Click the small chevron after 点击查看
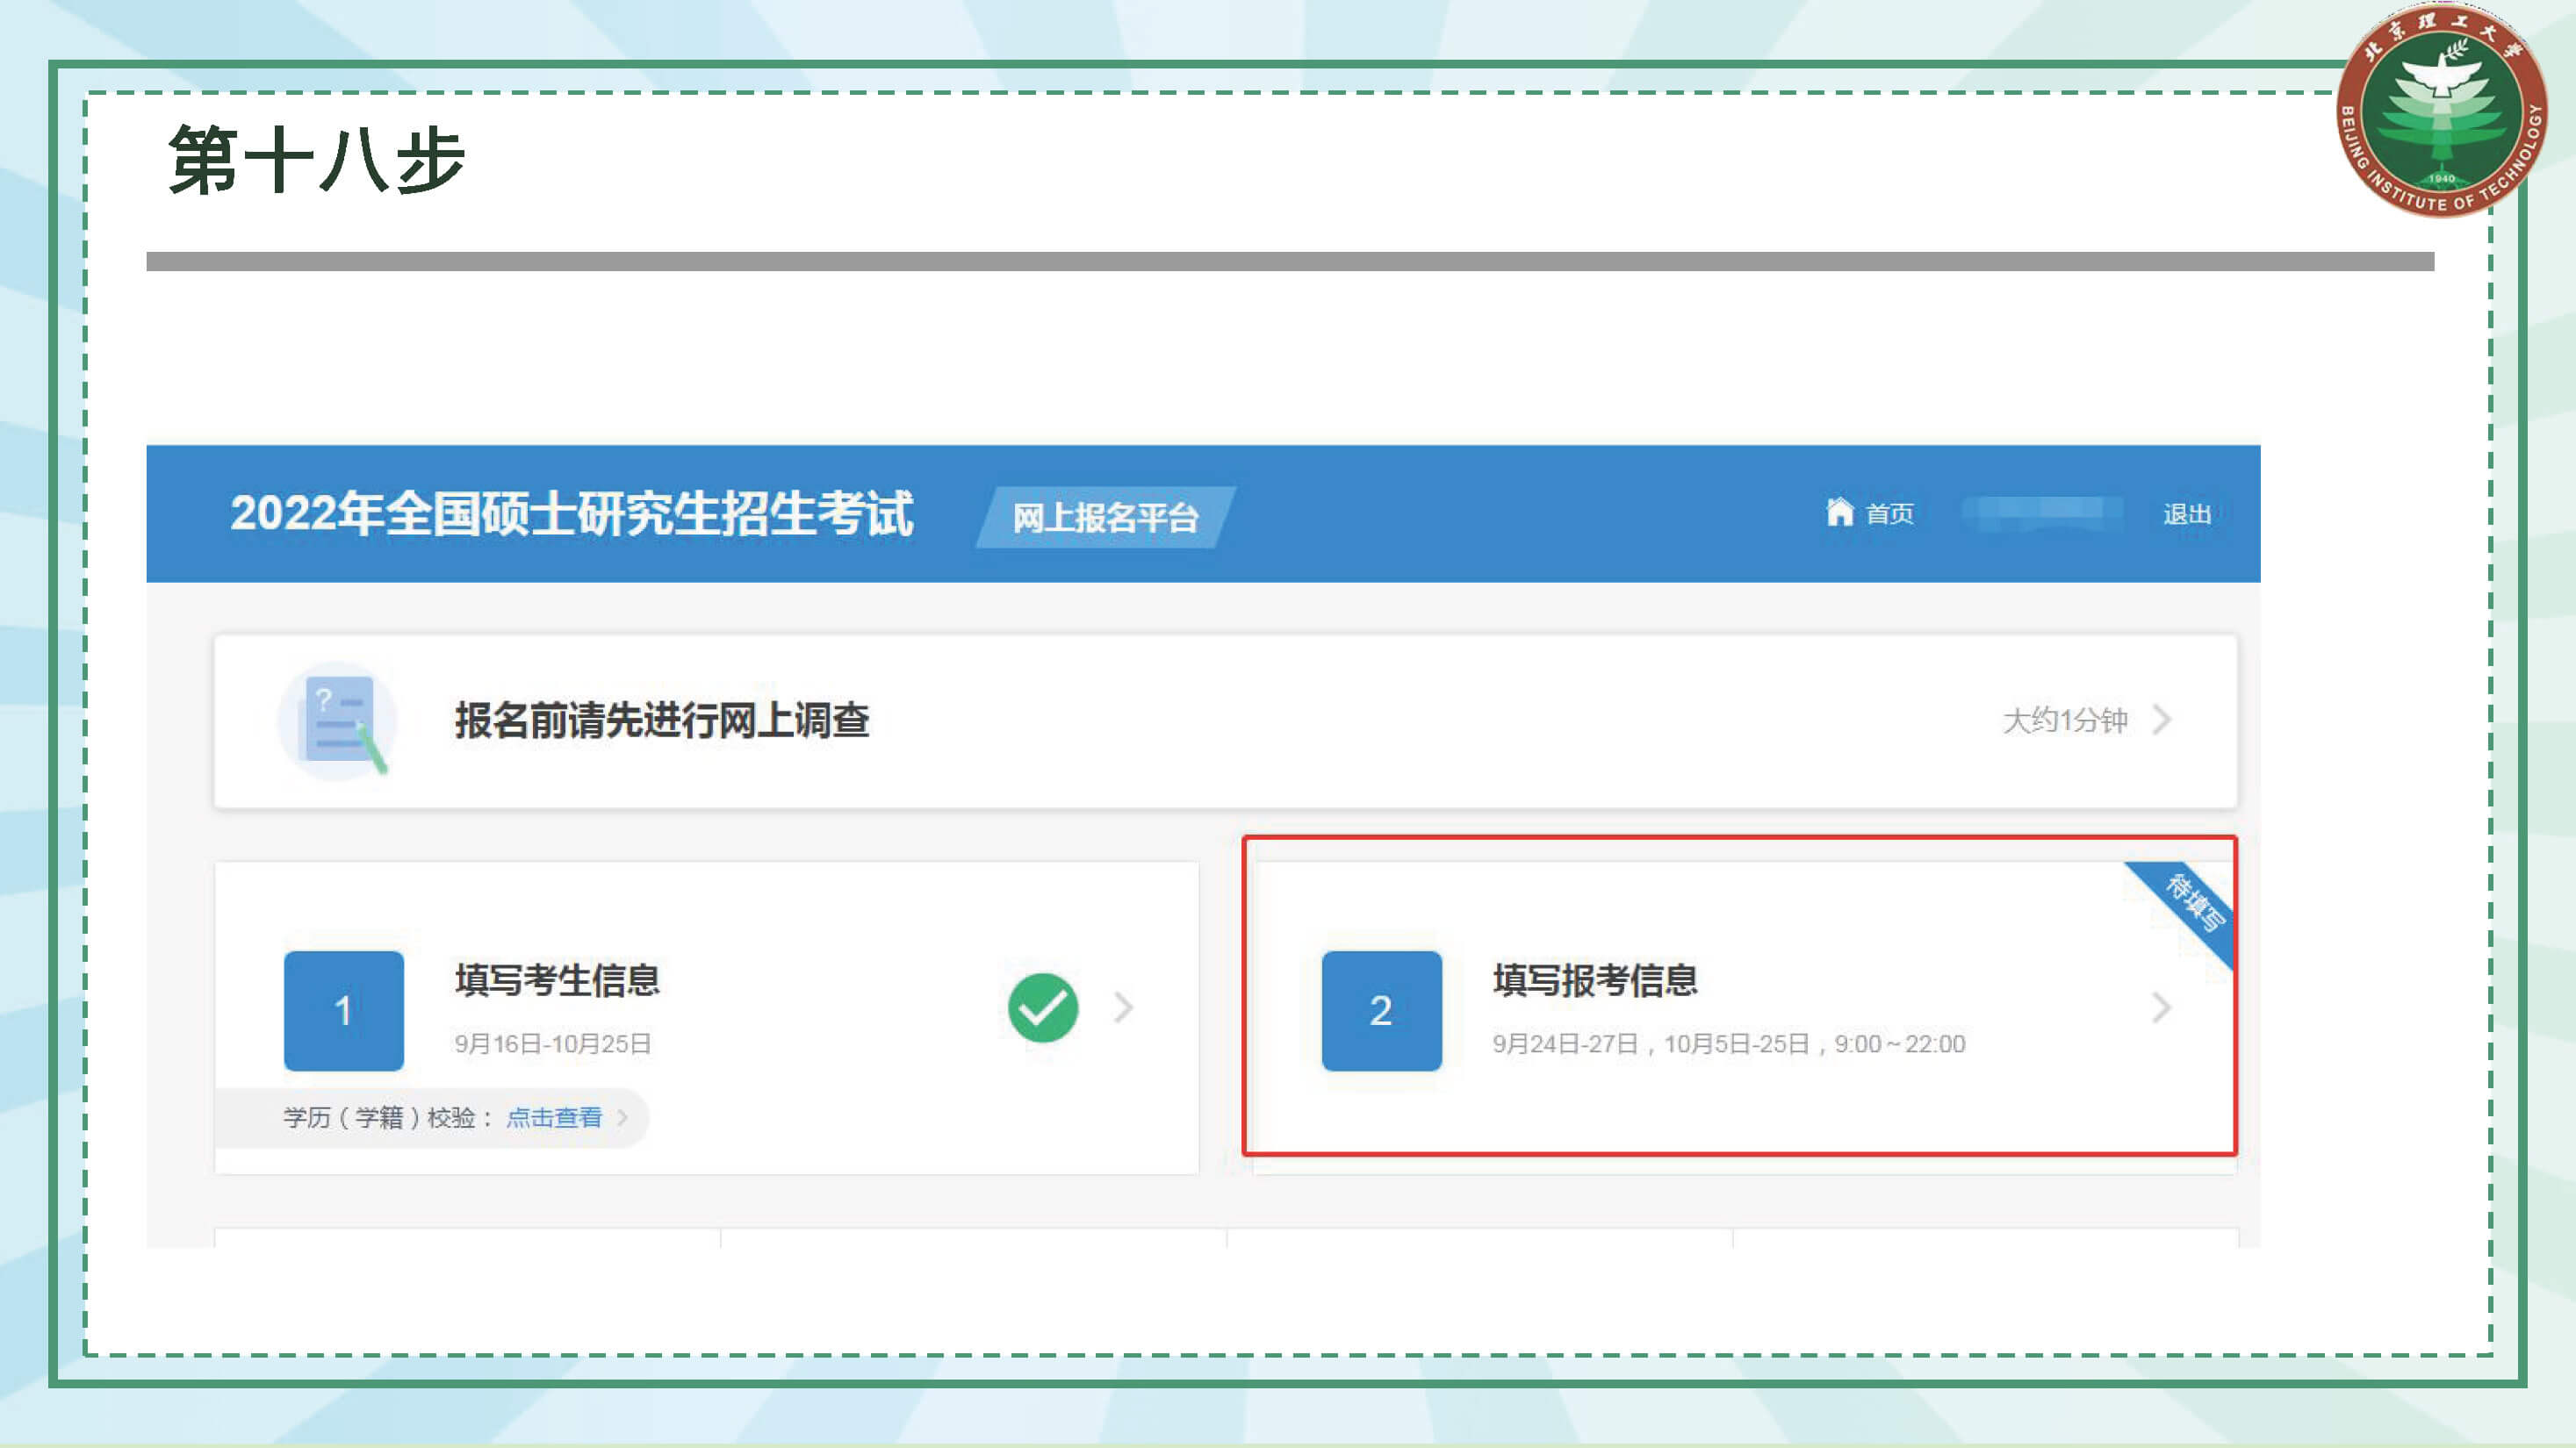The image size is (2576, 1448). pos(623,1117)
